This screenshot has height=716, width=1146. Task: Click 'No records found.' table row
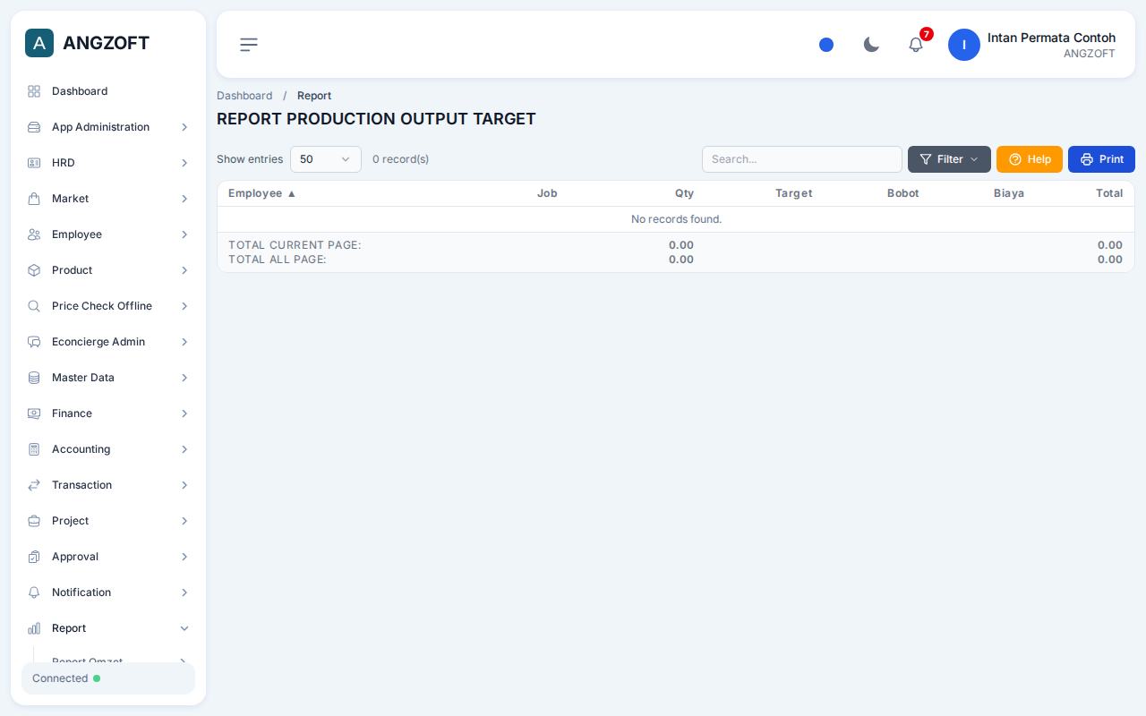tap(676, 219)
